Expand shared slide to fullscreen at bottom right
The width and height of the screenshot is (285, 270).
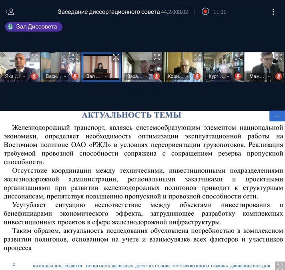pos(278,266)
